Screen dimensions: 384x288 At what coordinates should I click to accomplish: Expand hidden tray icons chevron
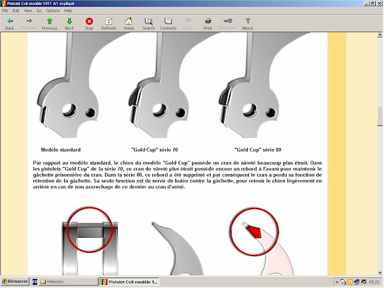pos(337,282)
